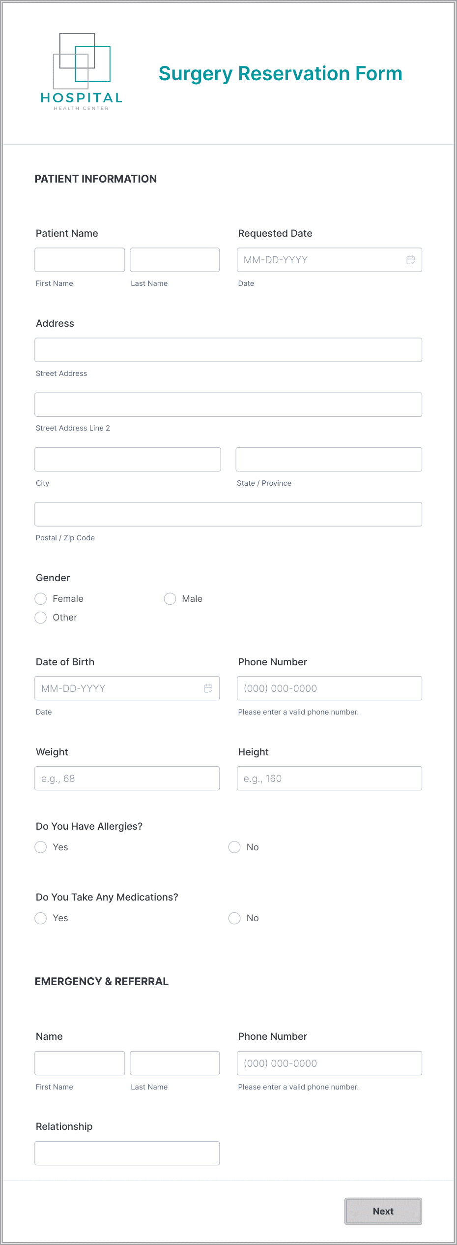Open the Requested Date calendar picker icon
This screenshot has width=457, height=1245.
point(411,260)
